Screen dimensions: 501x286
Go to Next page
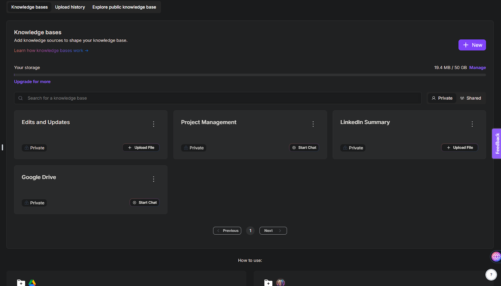click(x=273, y=231)
